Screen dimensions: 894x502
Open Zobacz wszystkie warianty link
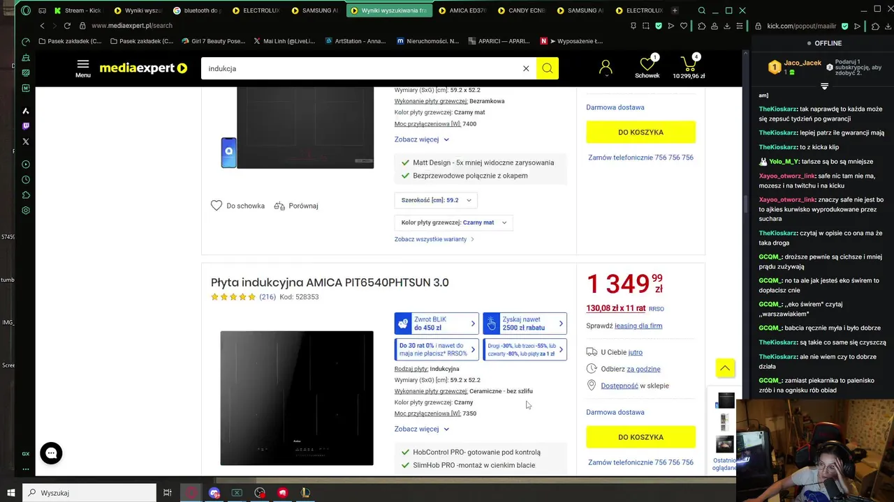tap(434, 239)
